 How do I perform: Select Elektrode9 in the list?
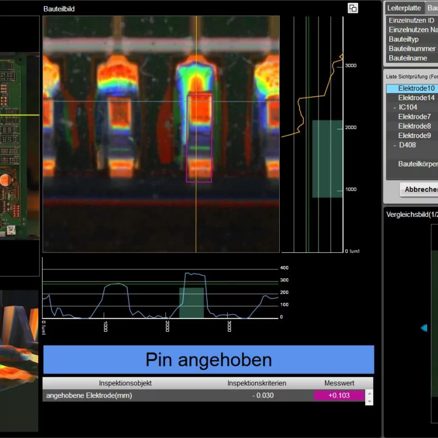click(414, 135)
